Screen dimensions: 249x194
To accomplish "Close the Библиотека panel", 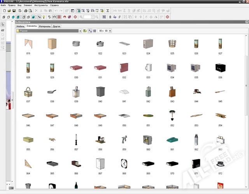I will [246, 23].
